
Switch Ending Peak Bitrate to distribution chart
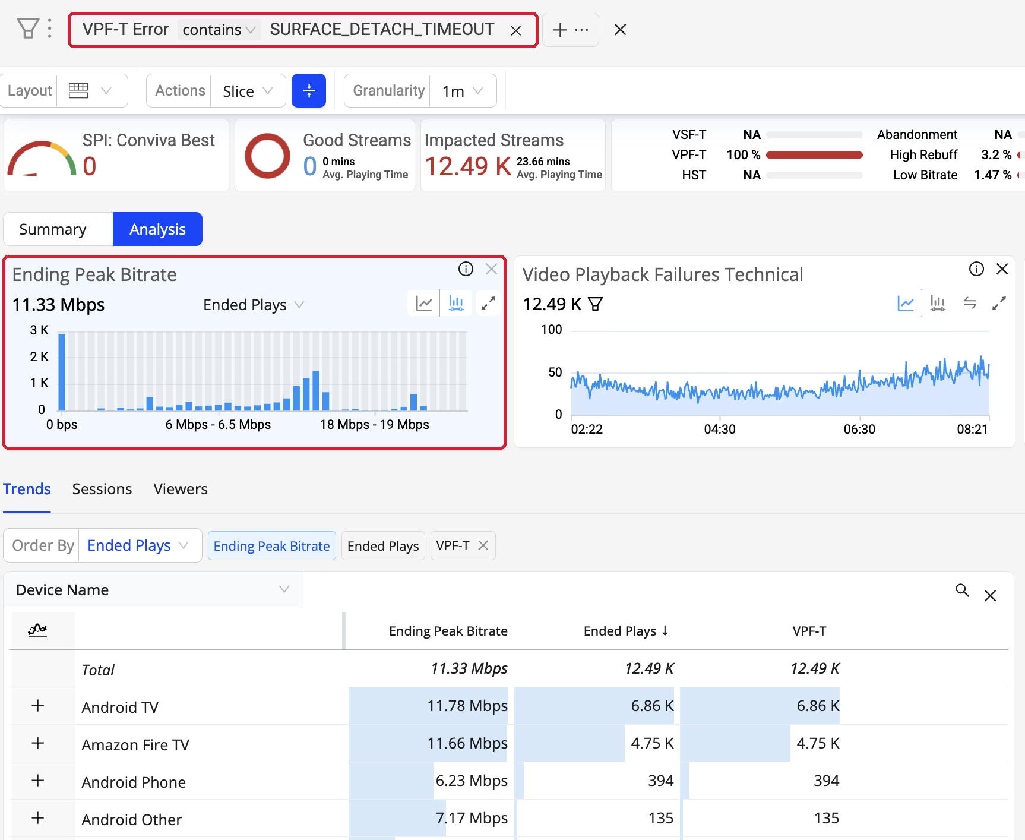[x=456, y=304]
